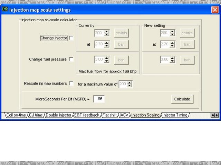Image resolution: width=221 pixels, height=165 pixels.
Task: Click the maximum value 200 input field
Action: tap(123, 84)
